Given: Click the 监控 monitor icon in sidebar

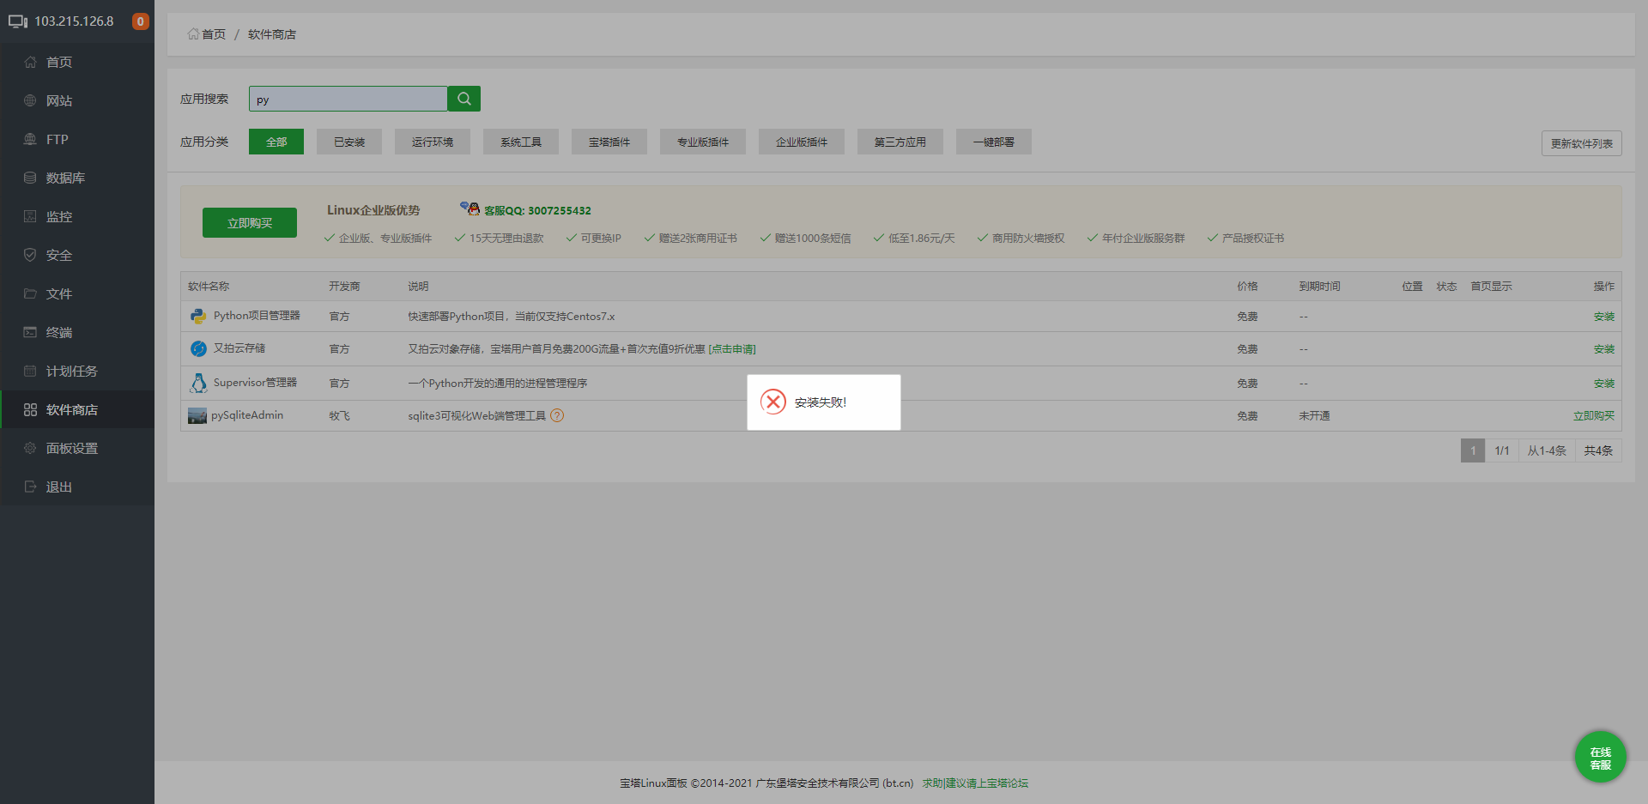Looking at the screenshot, I should tap(30, 216).
